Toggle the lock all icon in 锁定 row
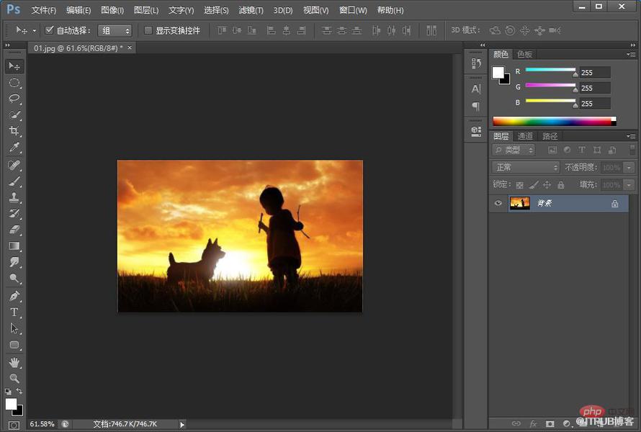The height and width of the screenshot is (432, 641). 561,185
